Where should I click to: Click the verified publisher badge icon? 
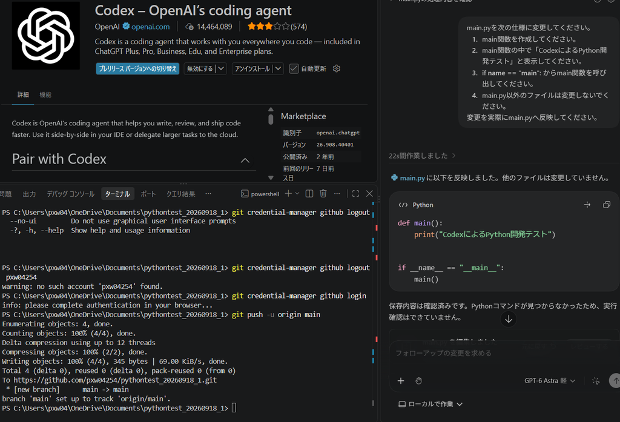pos(126,26)
